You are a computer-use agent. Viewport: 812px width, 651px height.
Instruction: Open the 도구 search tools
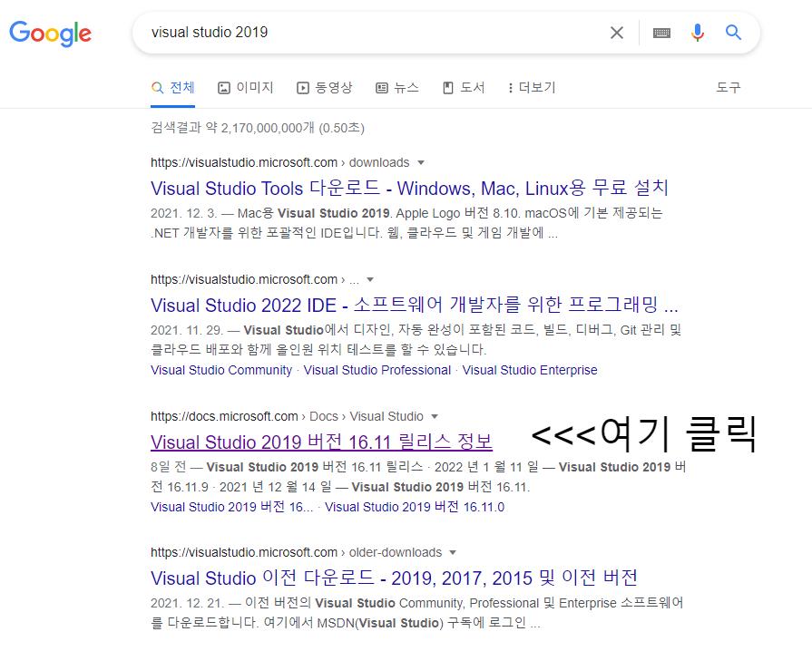729,87
